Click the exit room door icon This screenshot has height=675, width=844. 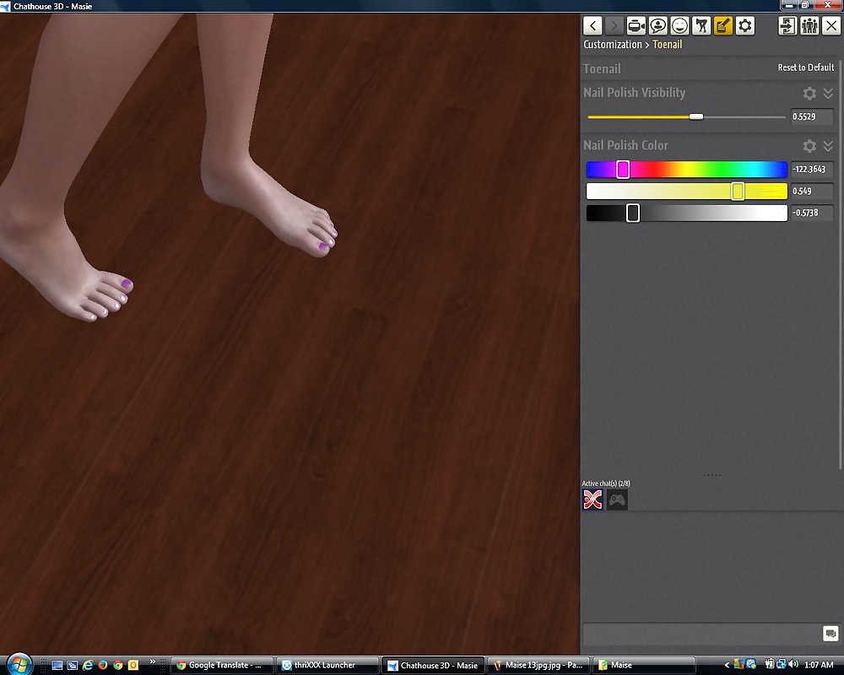pos(787,26)
